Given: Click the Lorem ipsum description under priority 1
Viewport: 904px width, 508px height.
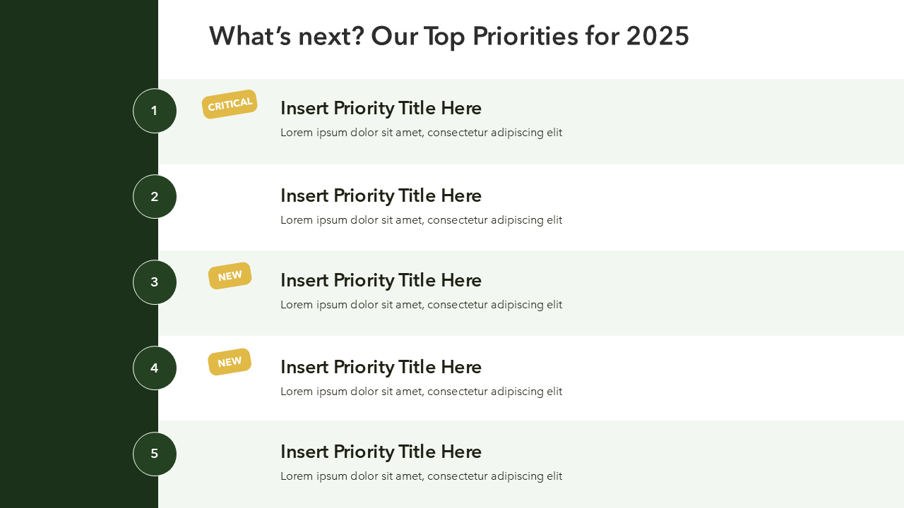Looking at the screenshot, I should point(421,133).
